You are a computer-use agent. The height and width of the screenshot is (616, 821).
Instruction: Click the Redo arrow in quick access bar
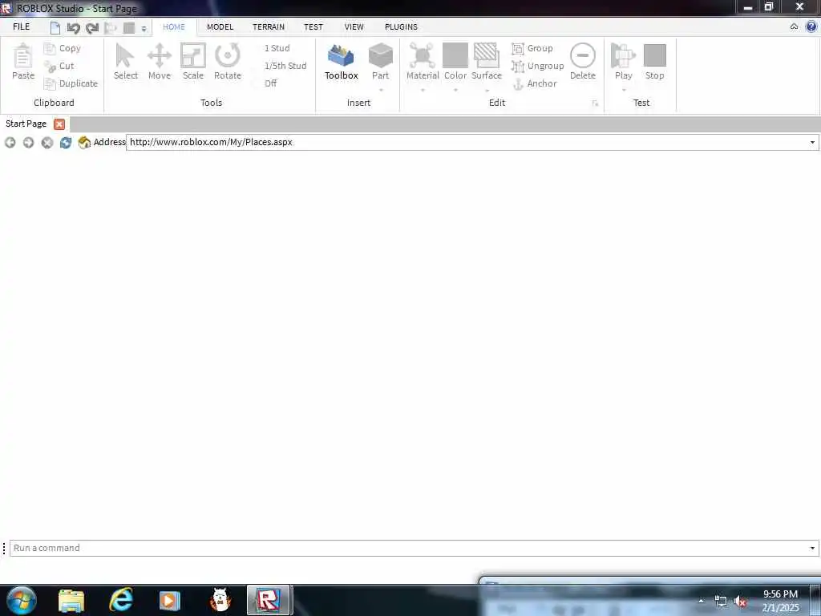point(92,28)
